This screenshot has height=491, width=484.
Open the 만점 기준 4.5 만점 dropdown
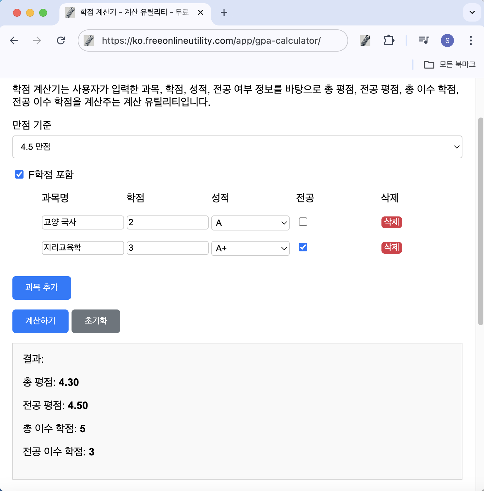237,147
